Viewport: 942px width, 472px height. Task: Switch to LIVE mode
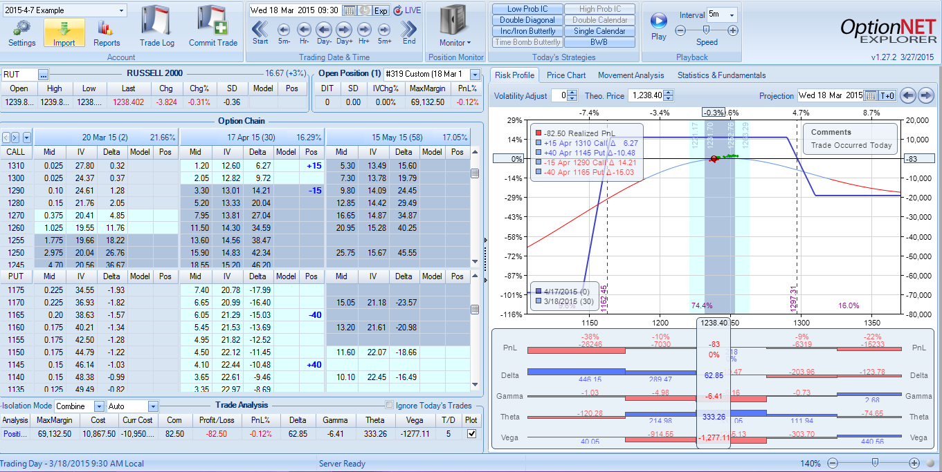(x=407, y=10)
